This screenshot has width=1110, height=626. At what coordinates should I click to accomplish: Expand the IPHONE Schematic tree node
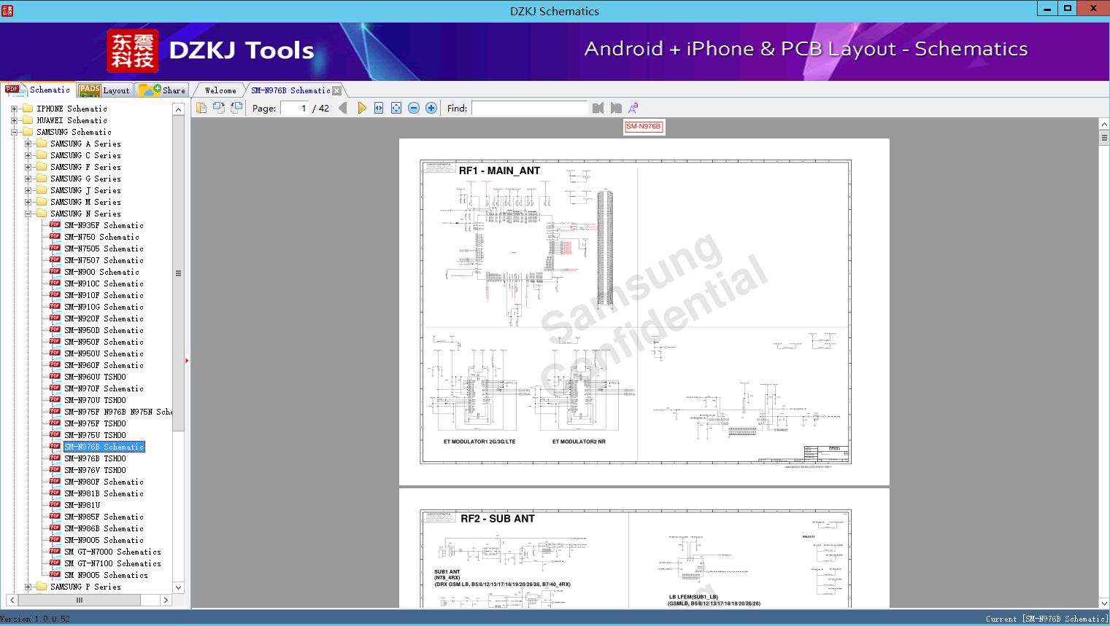(x=14, y=109)
